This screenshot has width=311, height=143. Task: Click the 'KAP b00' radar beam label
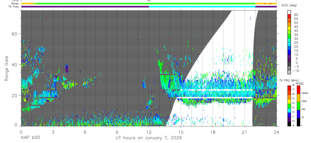click(x=30, y=138)
